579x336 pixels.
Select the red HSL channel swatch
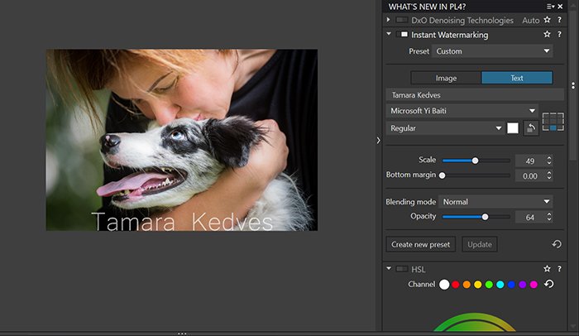(455, 285)
